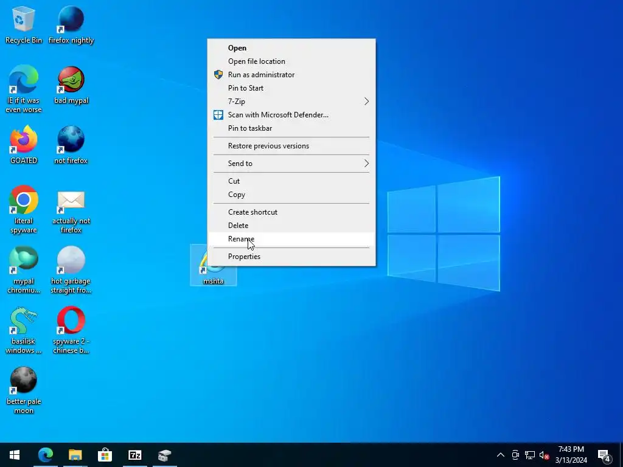The width and height of the screenshot is (623, 467).
Task: Select the 'spyware 2 - chinese b...' Opera shortcut
Action: click(x=71, y=330)
